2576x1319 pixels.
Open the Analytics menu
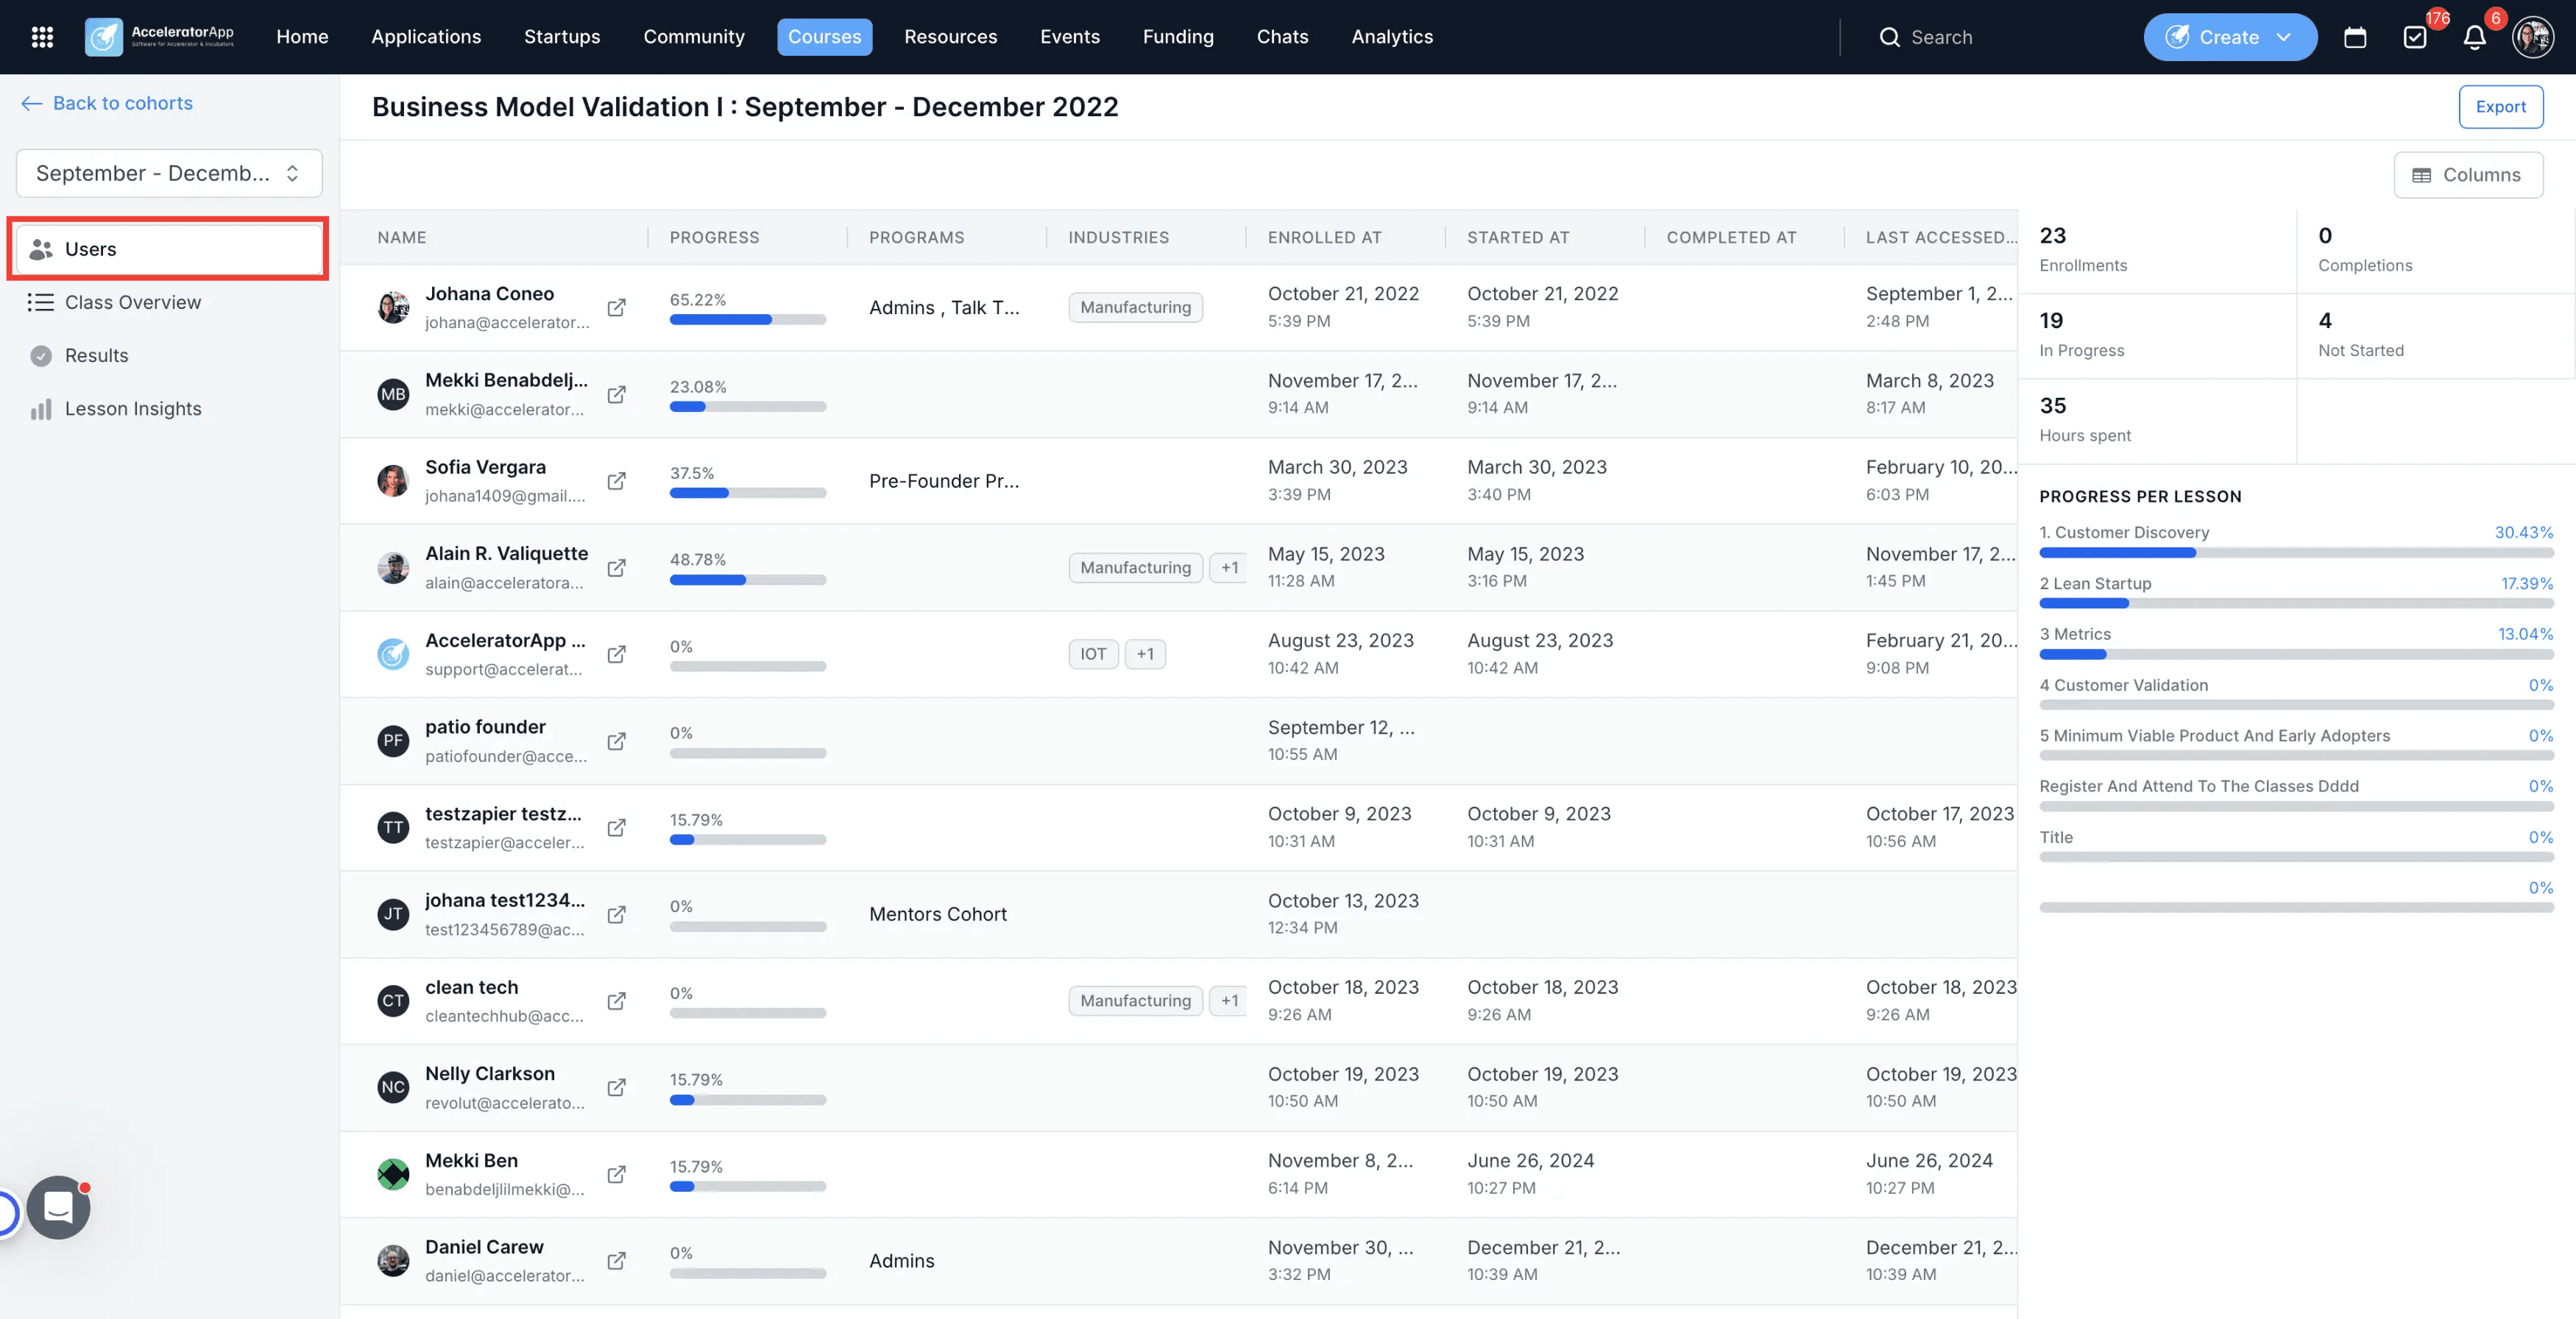tap(1392, 37)
